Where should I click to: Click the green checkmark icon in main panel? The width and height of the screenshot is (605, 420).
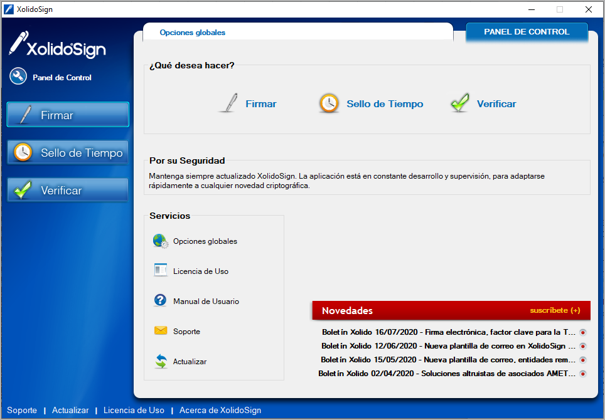[x=460, y=103]
